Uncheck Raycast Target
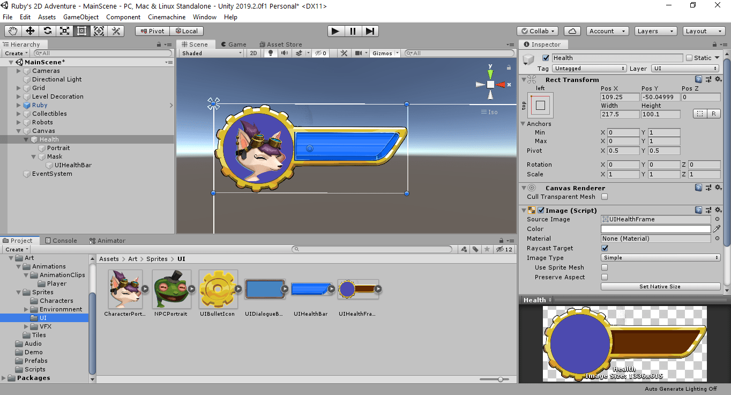The width and height of the screenshot is (731, 395). (605, 248)
